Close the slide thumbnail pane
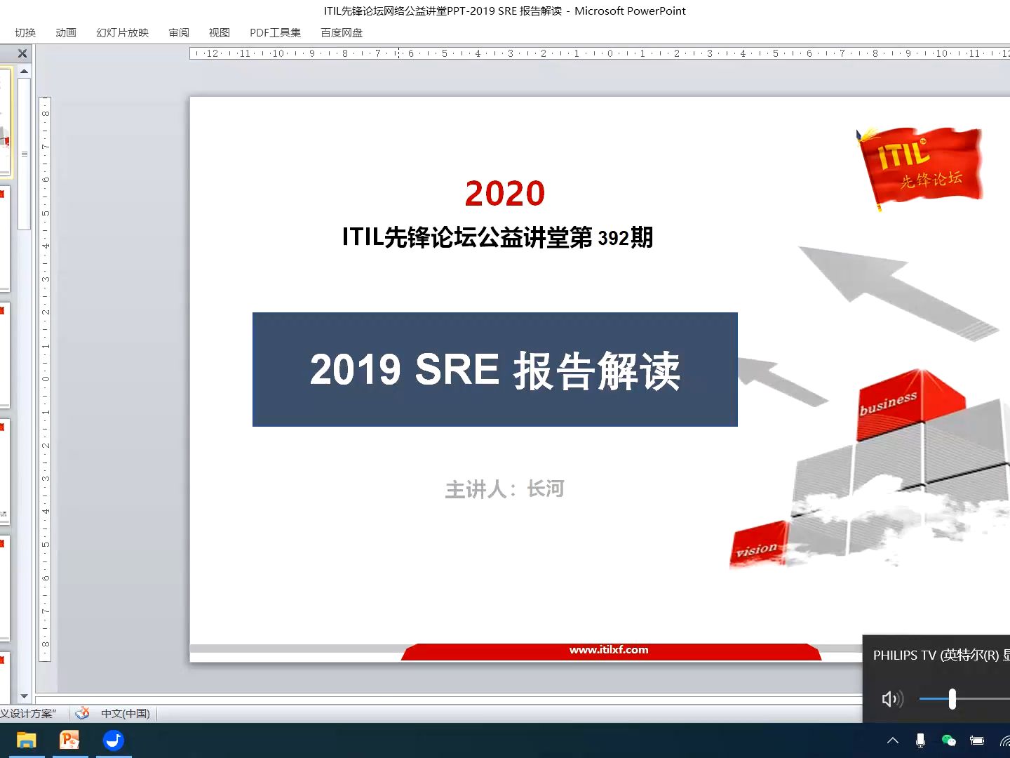1010x758 pixels. (22, 53)
